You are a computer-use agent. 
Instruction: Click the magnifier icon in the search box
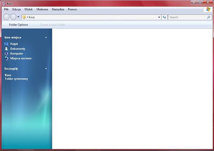[x=209, y=17]
